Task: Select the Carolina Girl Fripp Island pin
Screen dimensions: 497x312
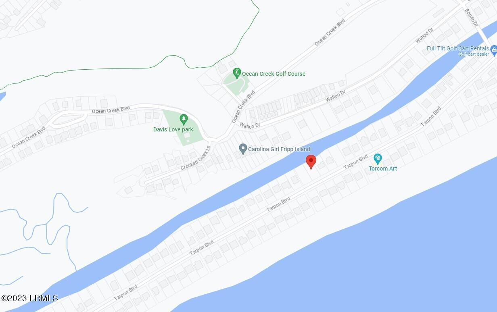Action: click(243, 149)
